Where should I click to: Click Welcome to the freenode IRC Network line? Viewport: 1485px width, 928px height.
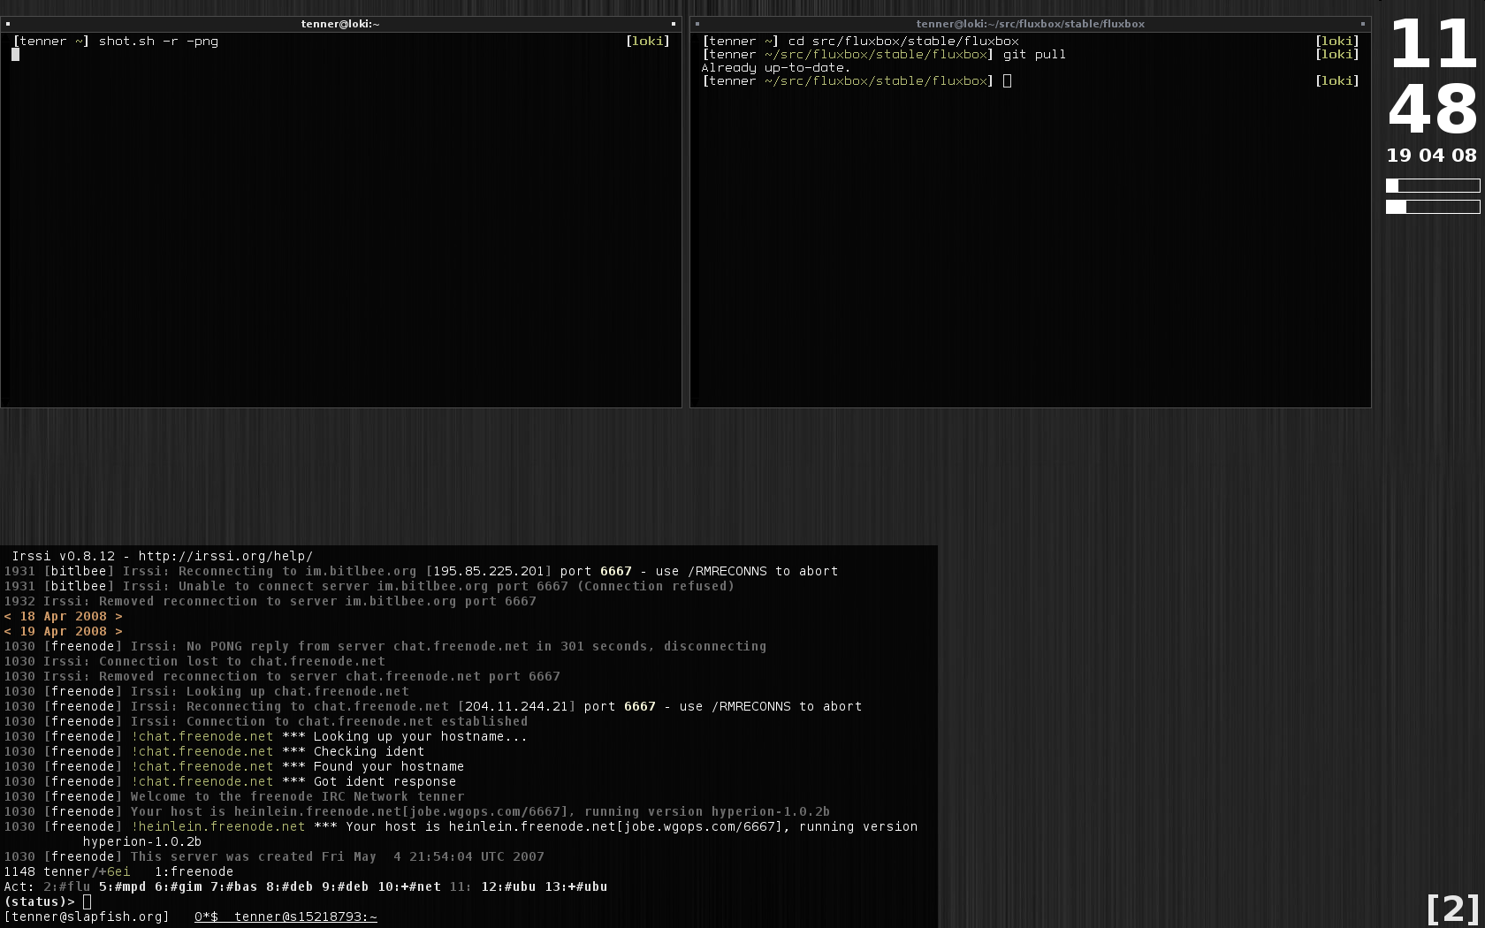(x=233, y=797)
